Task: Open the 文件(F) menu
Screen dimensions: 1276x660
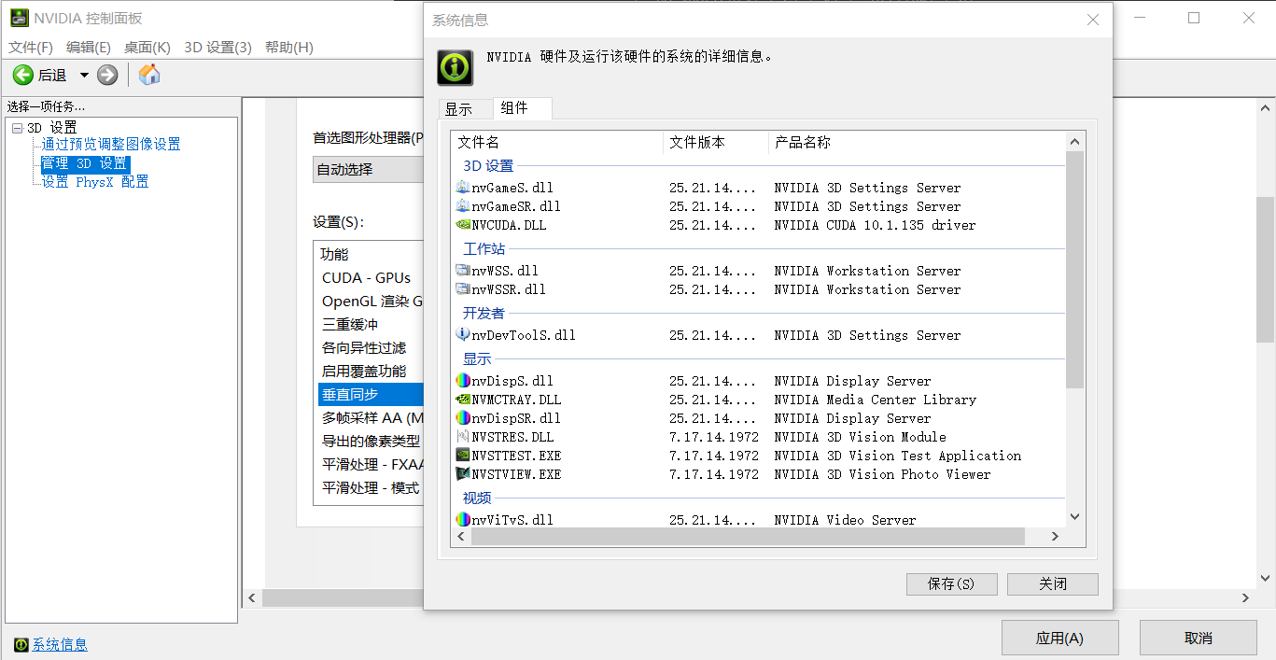Action: point(31,47)
